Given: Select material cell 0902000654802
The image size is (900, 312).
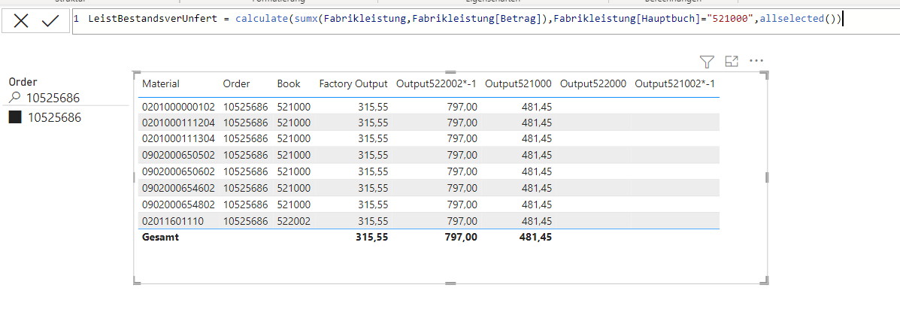Looking at the screenshot, I should pos(178,204).
